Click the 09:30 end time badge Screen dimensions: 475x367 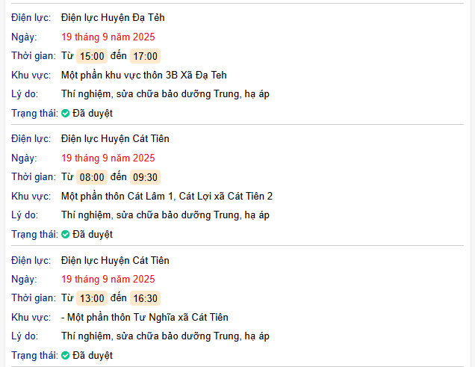point(145,177)
